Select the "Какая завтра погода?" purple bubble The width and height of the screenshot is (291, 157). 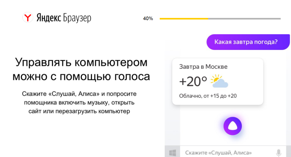click(x=246, y=42)
